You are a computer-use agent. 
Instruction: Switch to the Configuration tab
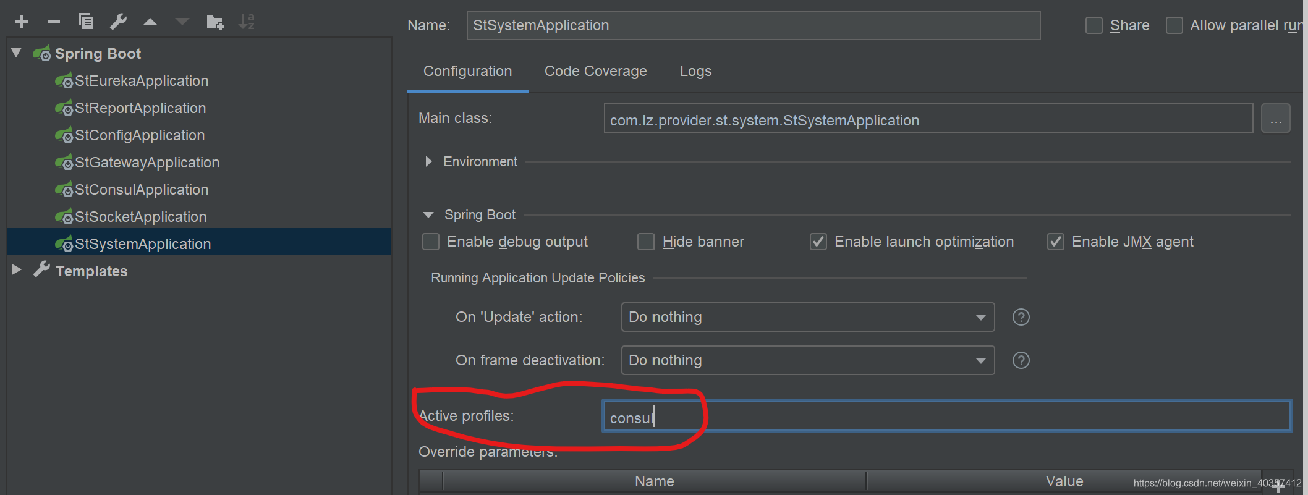(467, 71)
